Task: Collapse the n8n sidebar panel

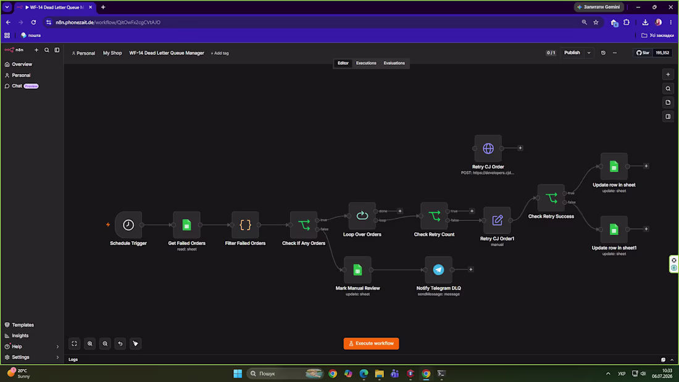Action: [57, 50]
